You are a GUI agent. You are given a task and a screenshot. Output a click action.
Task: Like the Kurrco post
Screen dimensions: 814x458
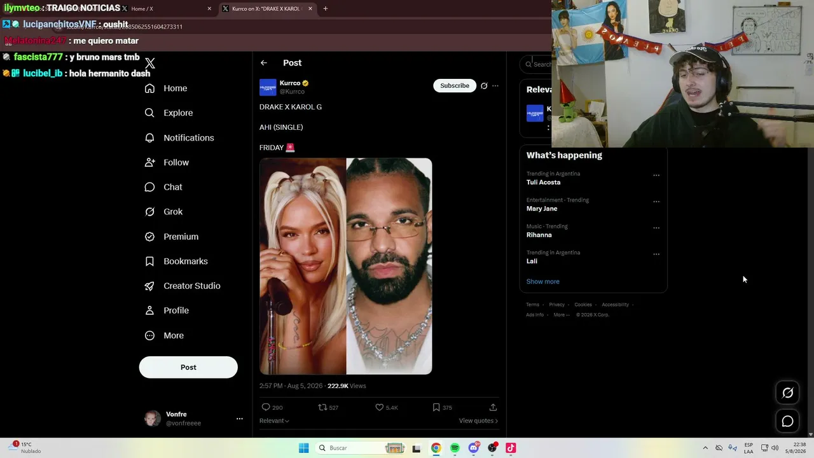click(386, 407)
